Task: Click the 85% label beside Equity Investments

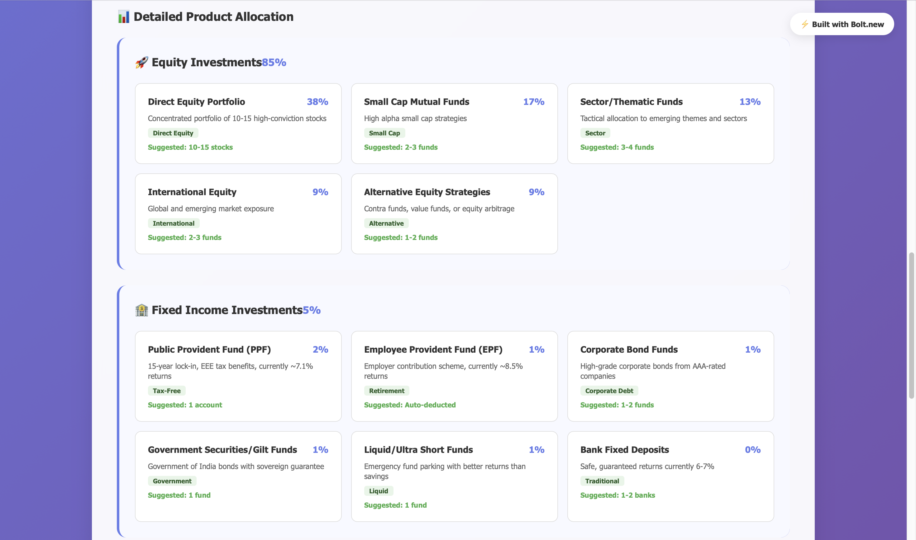Action: (274, 63)
